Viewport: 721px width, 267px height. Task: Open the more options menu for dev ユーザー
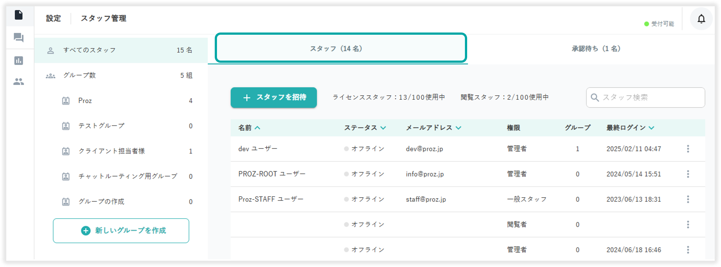tap(688, 149)
